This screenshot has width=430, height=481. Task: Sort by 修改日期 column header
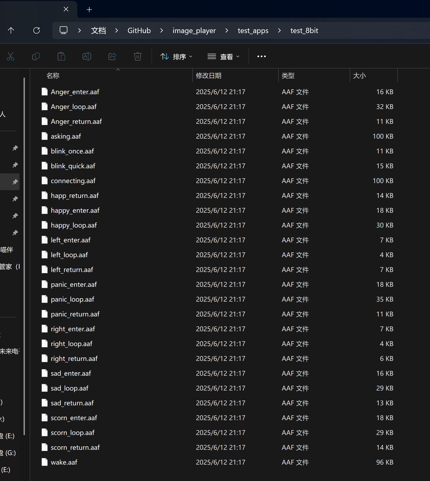click(209, 76)
